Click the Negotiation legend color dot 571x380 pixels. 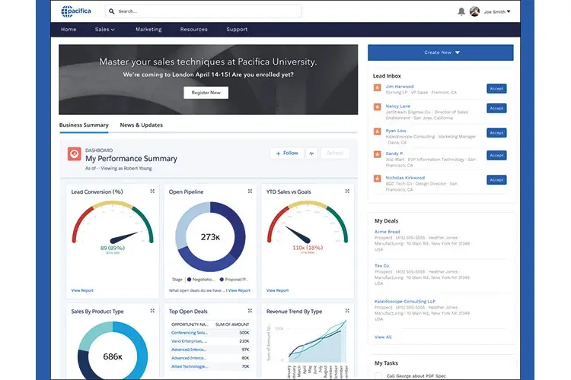tap(189, 280)
